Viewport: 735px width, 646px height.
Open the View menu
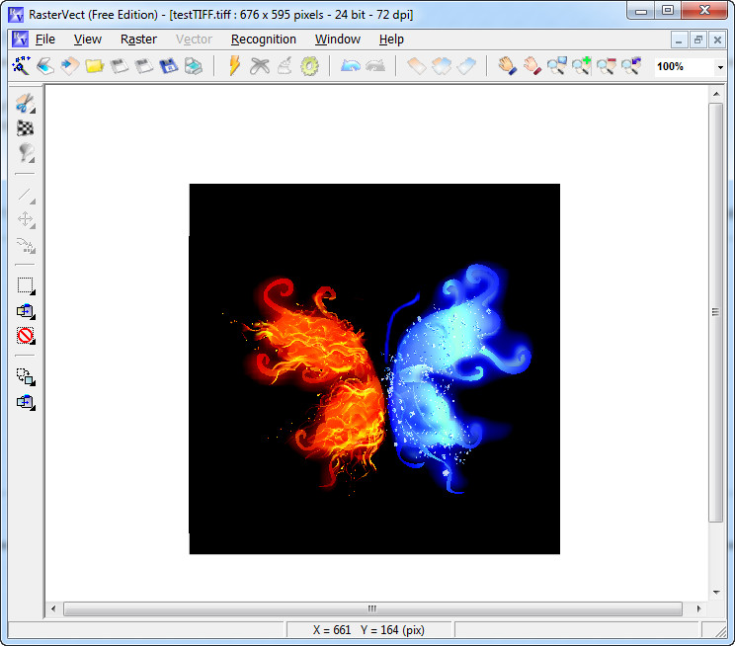coord(87,40)
